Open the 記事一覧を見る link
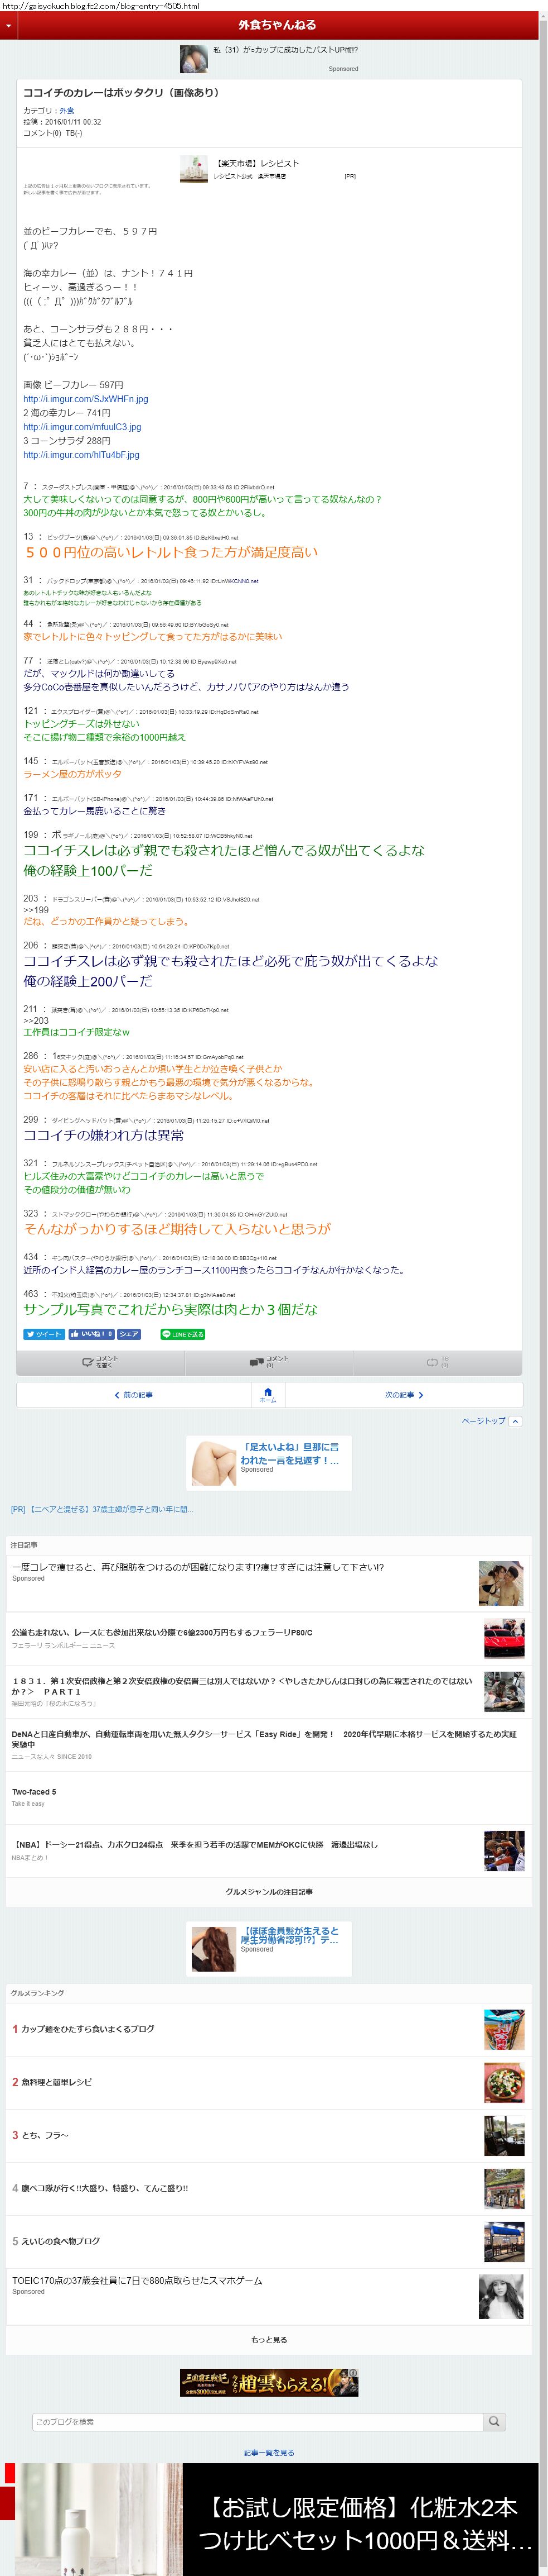The image size is (548, 2576). click(x=269, y=2453)
